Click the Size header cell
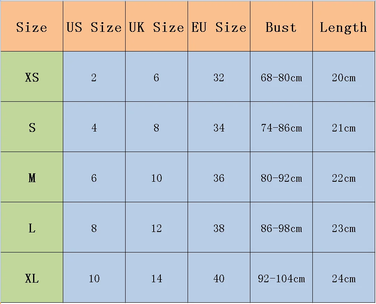This screenshot has width=376, height=304. coord(32,26)
